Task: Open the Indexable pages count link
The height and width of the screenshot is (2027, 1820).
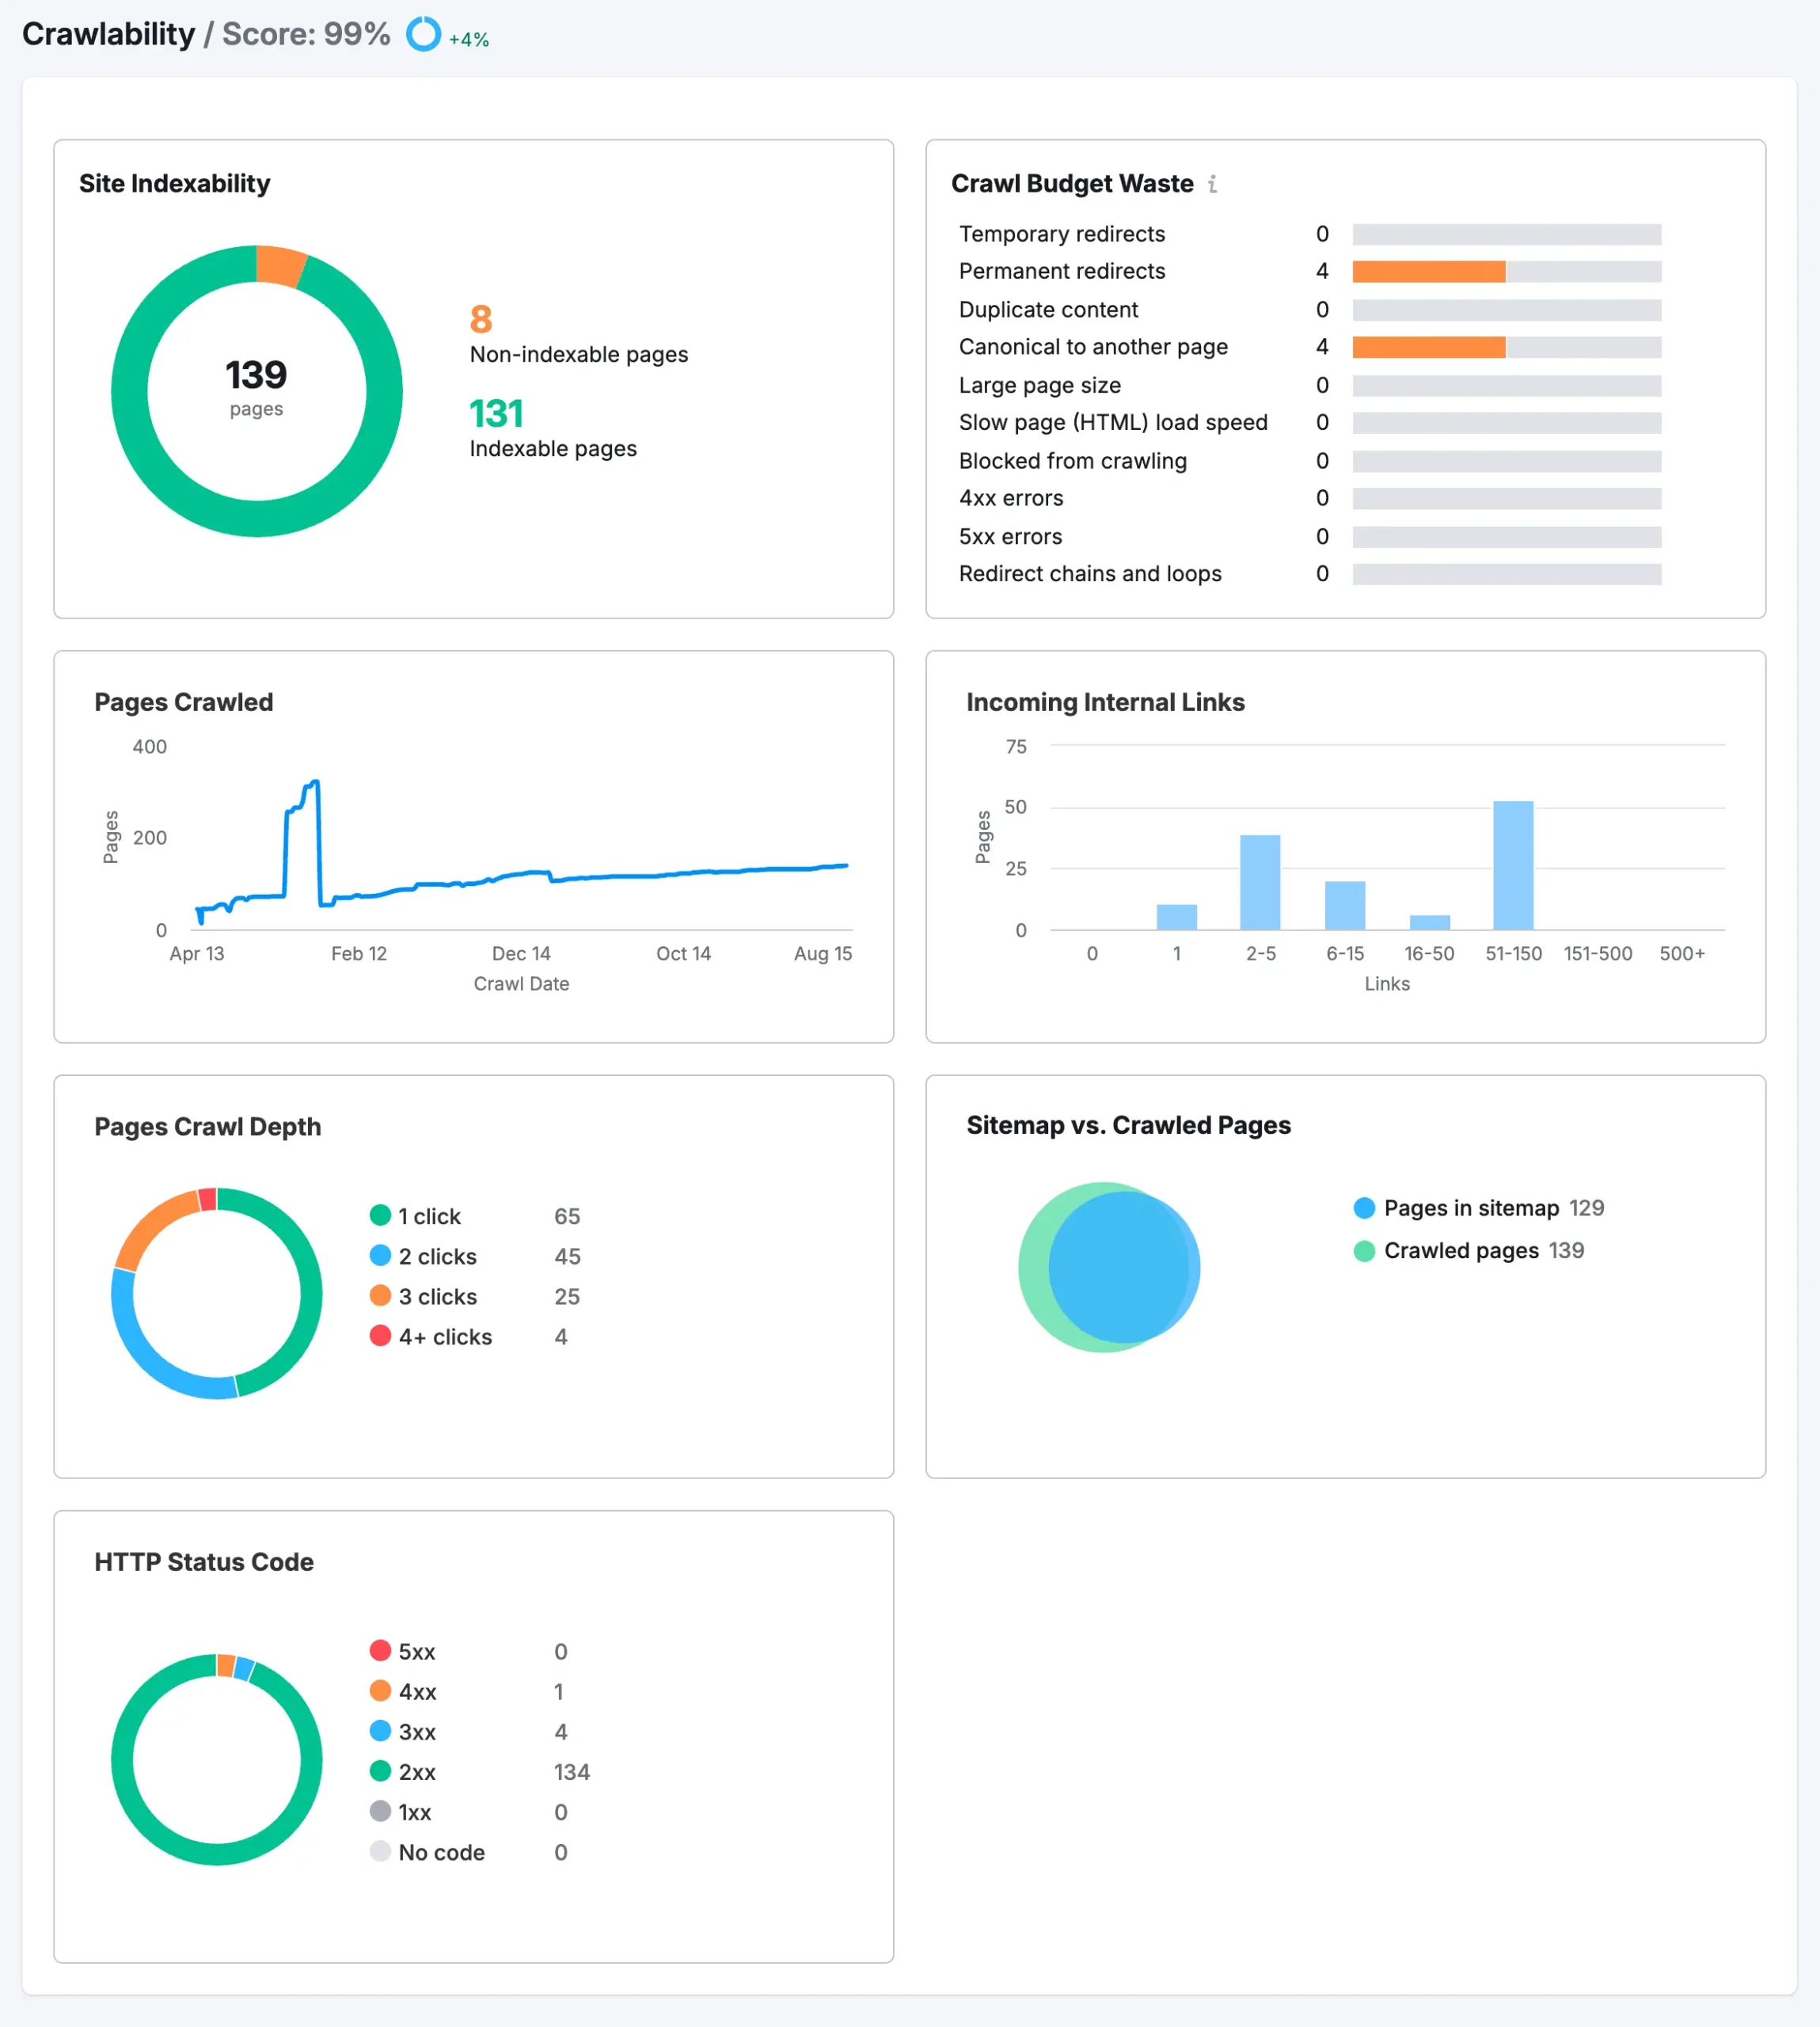Action: pyautogui.click(x=496, y=413)
